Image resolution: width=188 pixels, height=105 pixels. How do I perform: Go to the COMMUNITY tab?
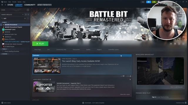pos(30,5)
